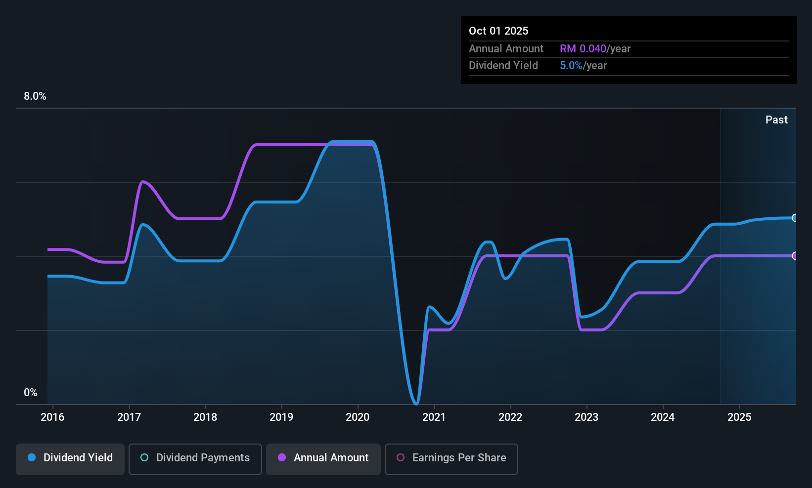Select the 2016 x-axis label
This screenshot has height=488, width=812.
tap(52, 417)
